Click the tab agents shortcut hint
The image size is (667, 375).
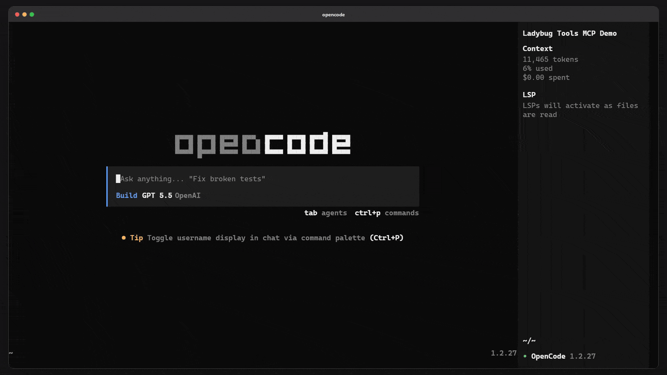pos(326,213)
